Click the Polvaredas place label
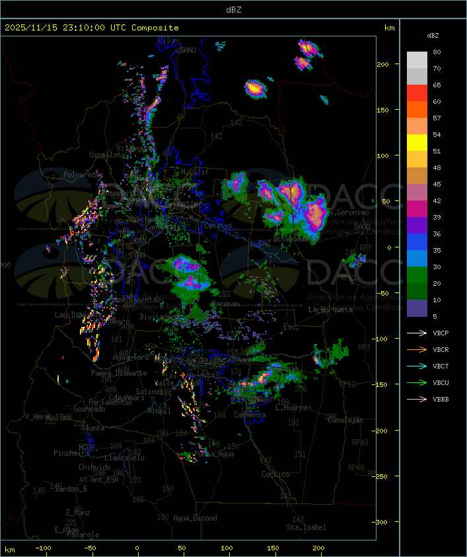 pos(83,175)
